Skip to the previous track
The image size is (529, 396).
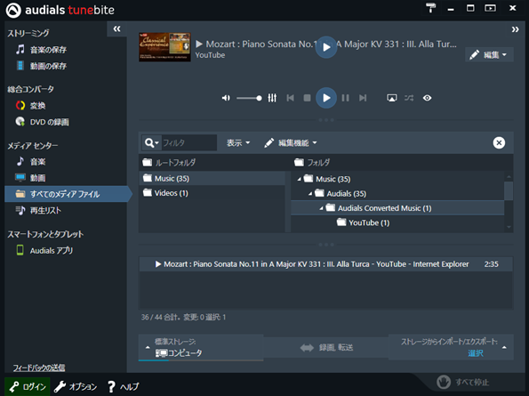pos(290,98)
